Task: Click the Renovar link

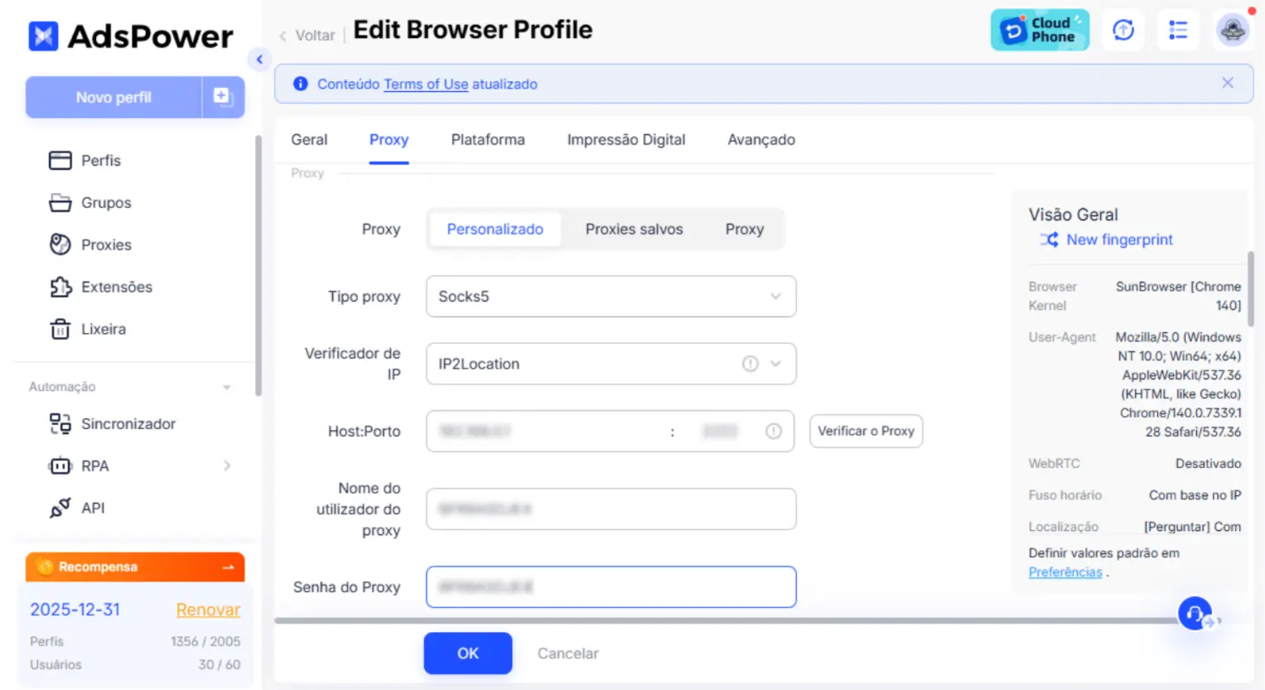Action: pos(208,610)
